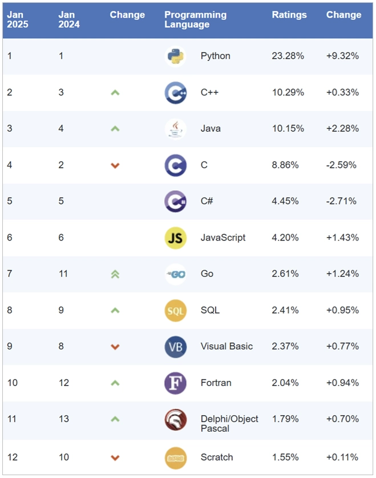Viewport: 376px width, 478px height.
Task: Click the purple Fortran F icon
Action: tap(175, 383)
